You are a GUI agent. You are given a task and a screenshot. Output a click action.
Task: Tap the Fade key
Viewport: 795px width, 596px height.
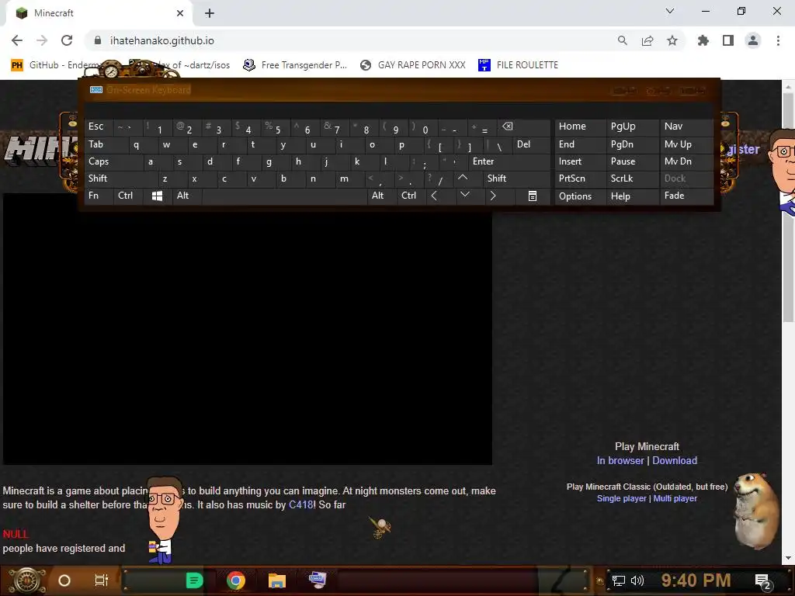[x=686, y=196]
